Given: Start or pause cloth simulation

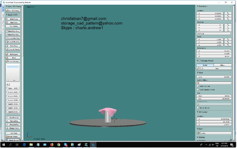Looking at the screenshot, I should tap(13, 19).
